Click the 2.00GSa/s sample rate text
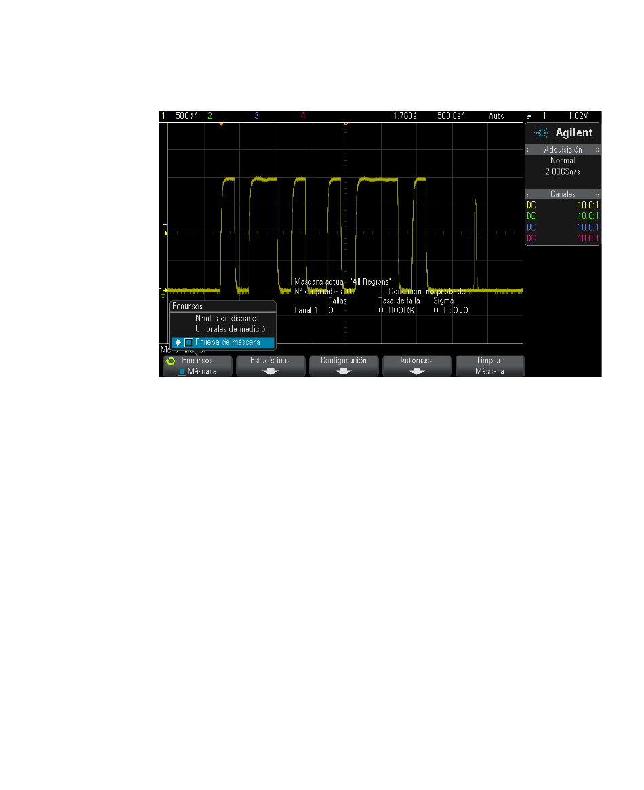The height and width of the screenshot is (790, 644). (x=563, y=172)
